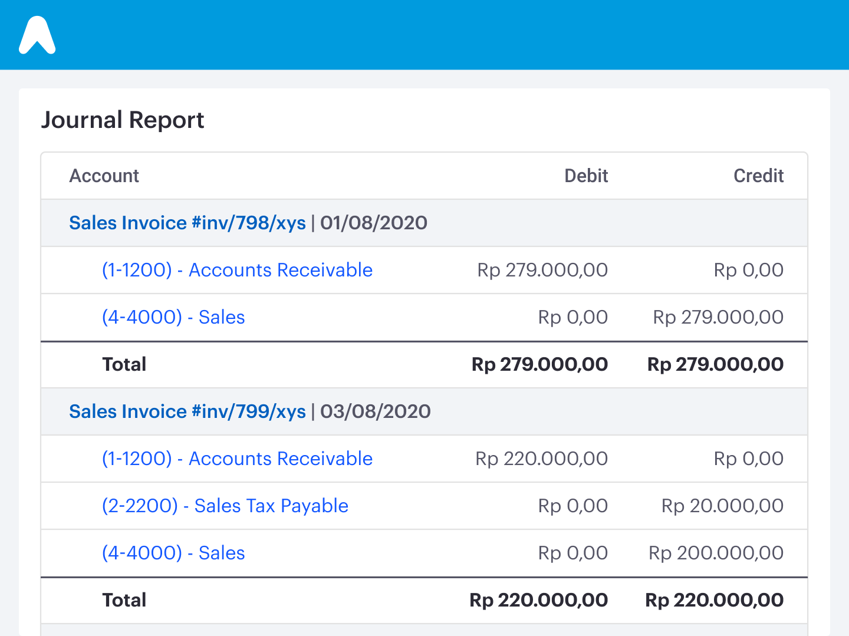Open the (2-2200) Sales Tax Payable account

[226, 506]
